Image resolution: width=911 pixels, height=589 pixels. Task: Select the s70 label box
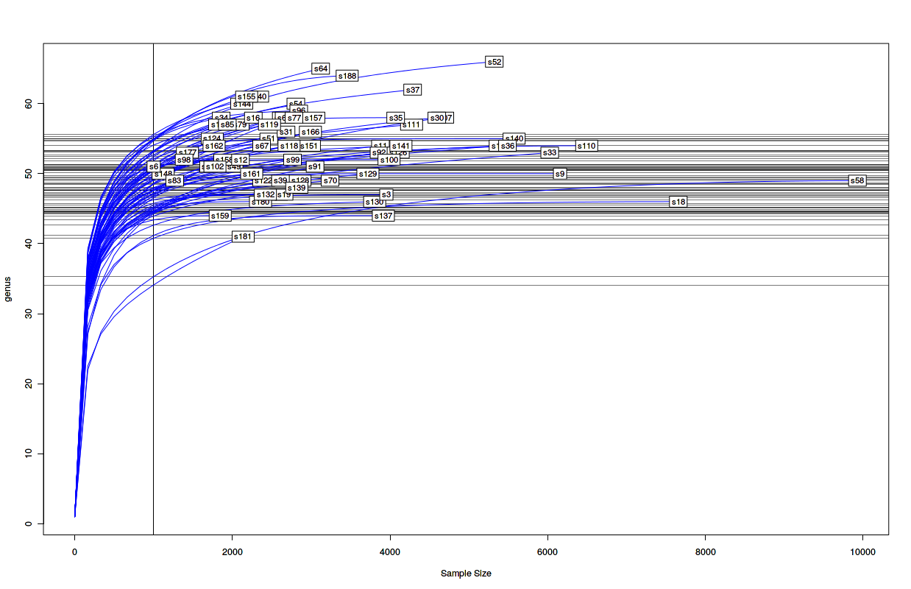(330, 180)
